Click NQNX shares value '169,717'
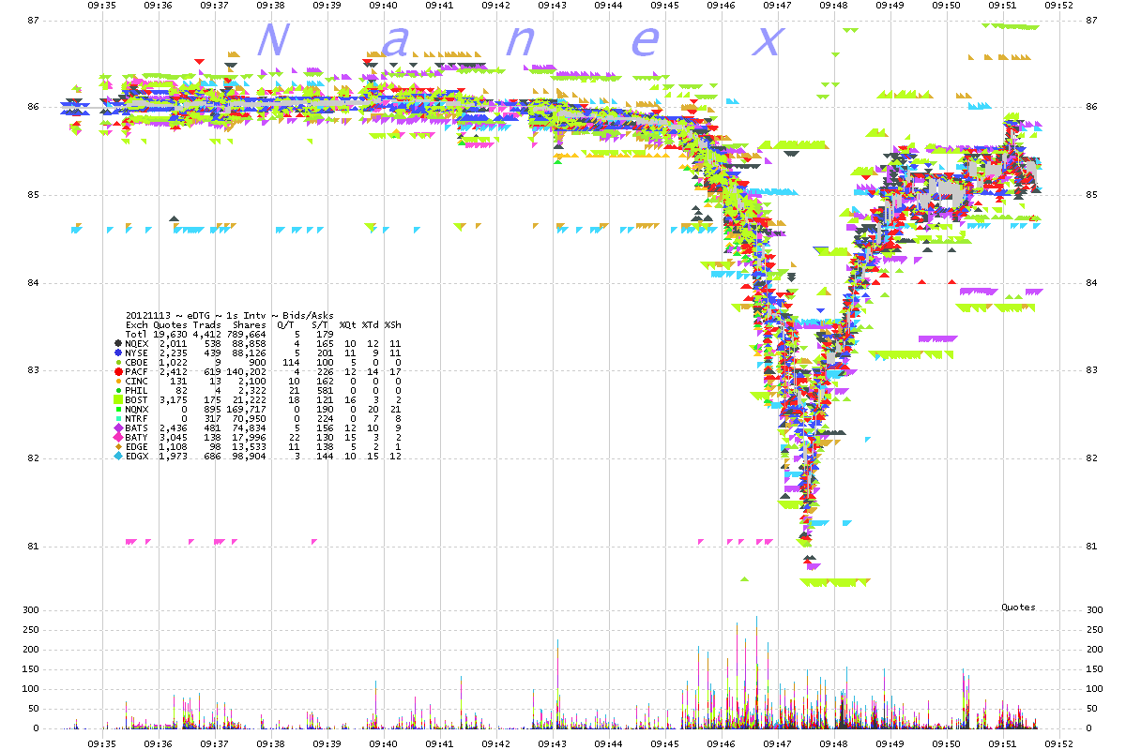The width and height of the screenshot is (1126, 750). click(246, 411)
